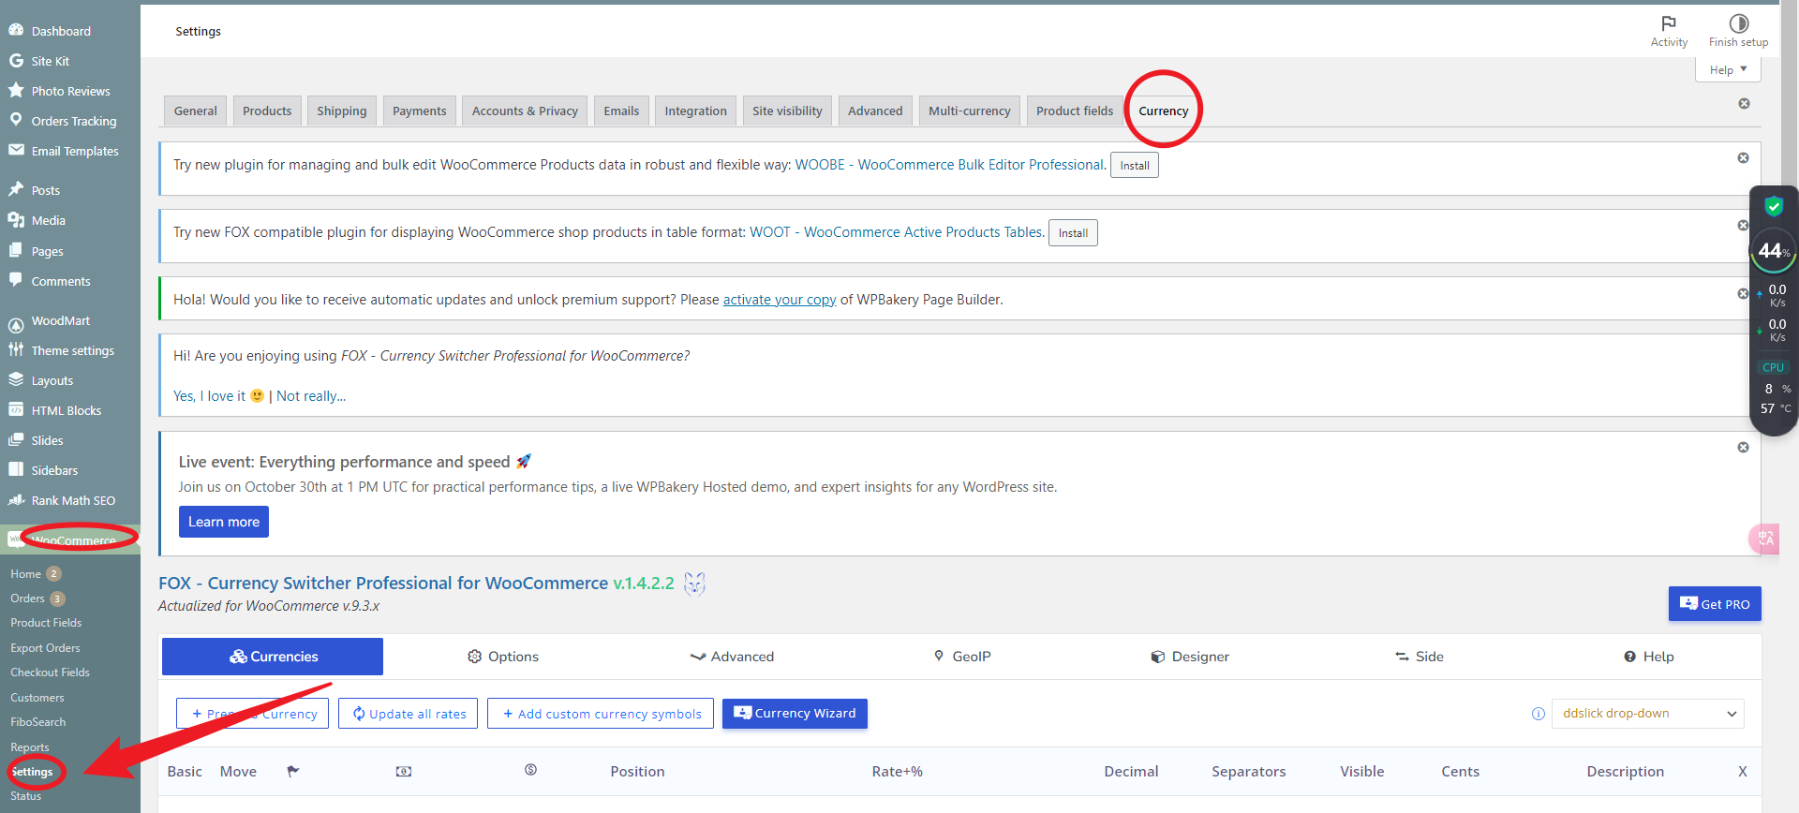Open Photo Reviews menu item
1799x813 pixels.
(x=70, y=91)
